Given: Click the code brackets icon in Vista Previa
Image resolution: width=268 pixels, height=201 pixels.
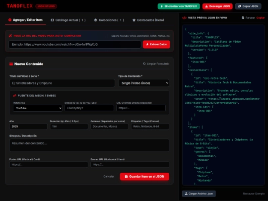Looking at the screenshot, I should [x=184, y=18].
